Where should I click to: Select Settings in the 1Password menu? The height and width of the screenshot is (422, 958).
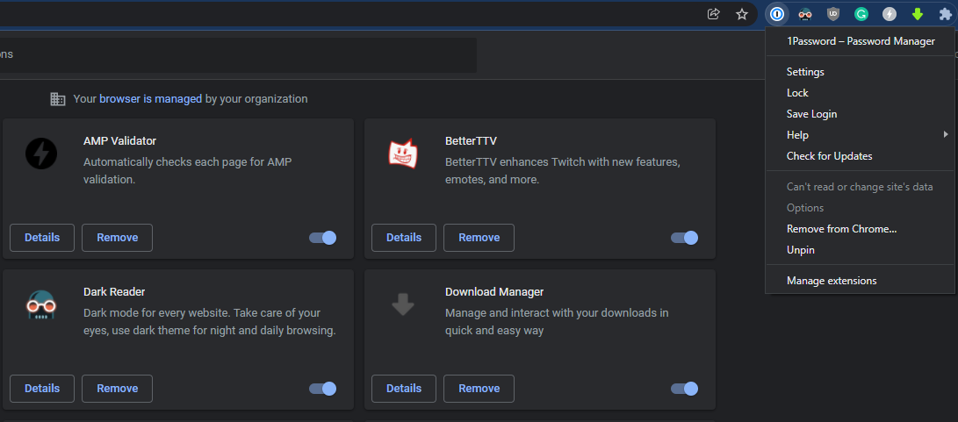pos(860,72)
